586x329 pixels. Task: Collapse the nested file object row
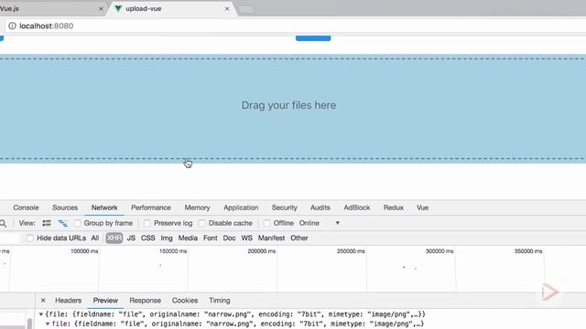(x=48, y=324)
